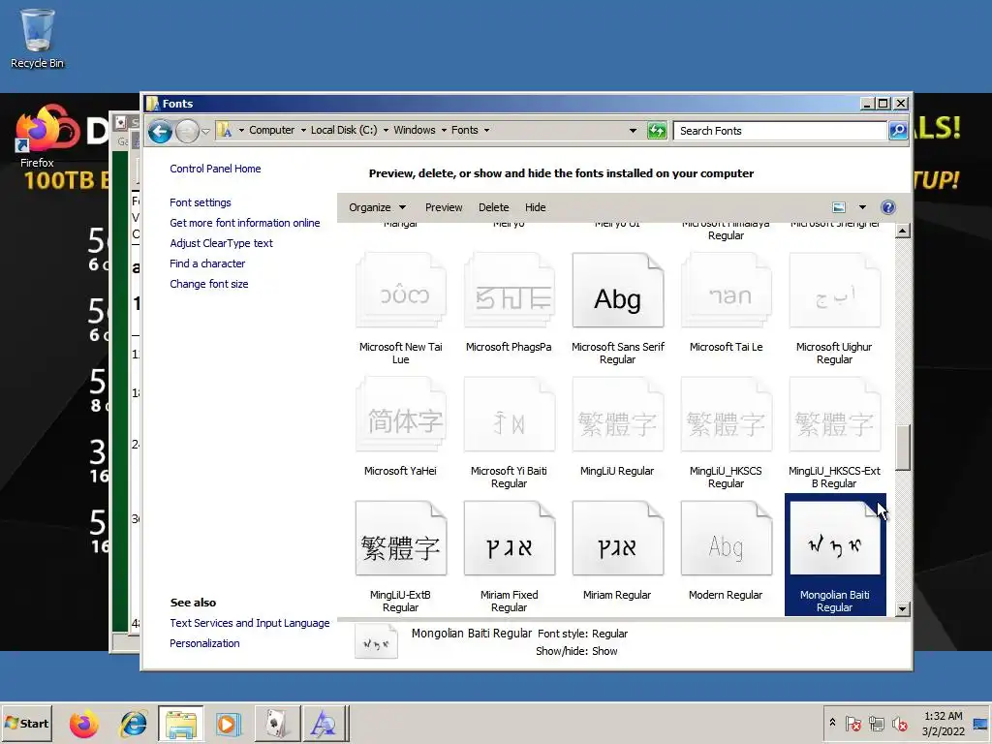Open Find a character link

(207, 263)
